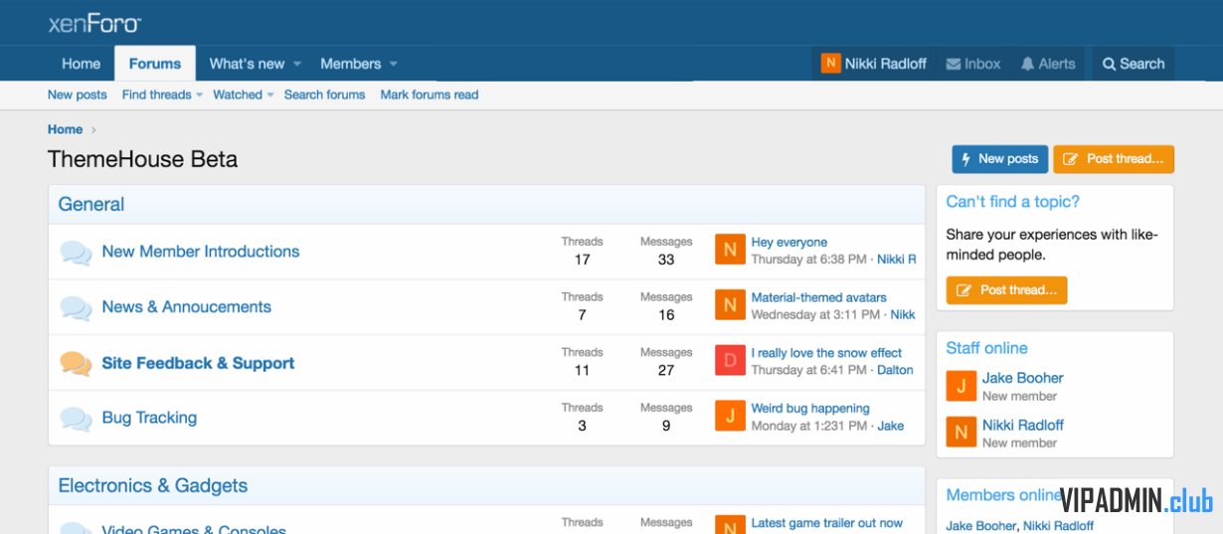The image size is (1223, 534).
Task: Click the unread Site Feedback & Support bubble icon
Action: pos(76,364)
